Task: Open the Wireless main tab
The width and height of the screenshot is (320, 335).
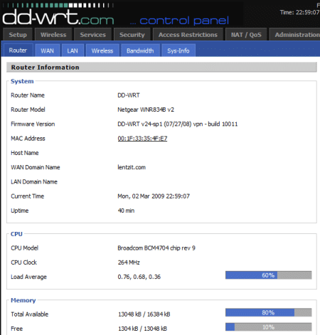Action: click(53, 35)
